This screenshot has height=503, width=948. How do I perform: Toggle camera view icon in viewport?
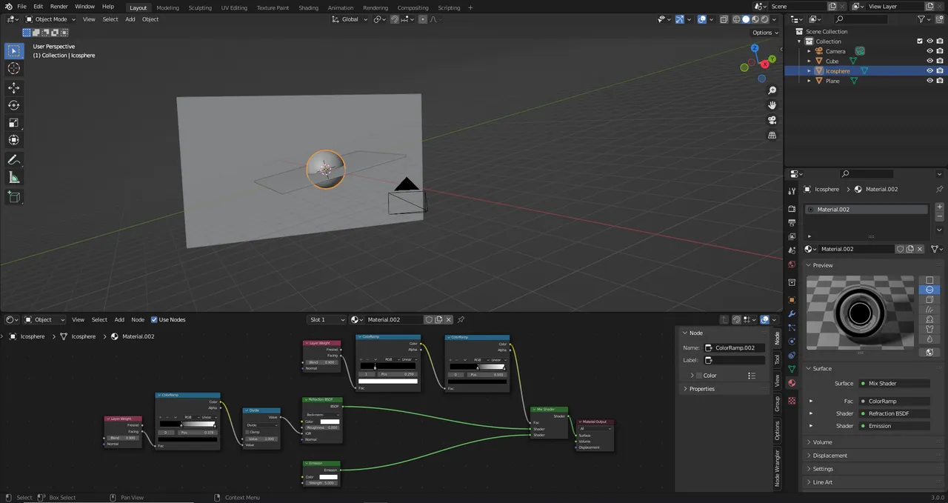[772, 120]
